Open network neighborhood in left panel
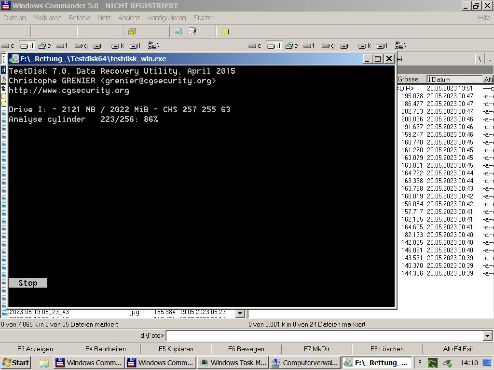The image size is (494, 370). tap(154, 46)
